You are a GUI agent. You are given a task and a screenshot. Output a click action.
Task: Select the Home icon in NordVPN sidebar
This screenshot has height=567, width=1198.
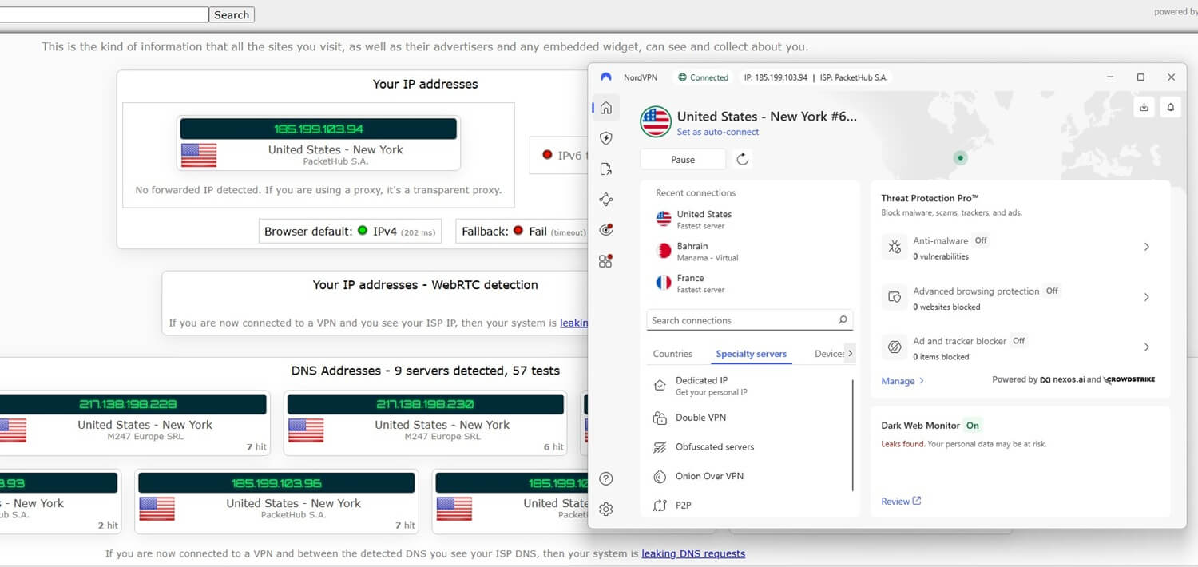click(605, 107)
